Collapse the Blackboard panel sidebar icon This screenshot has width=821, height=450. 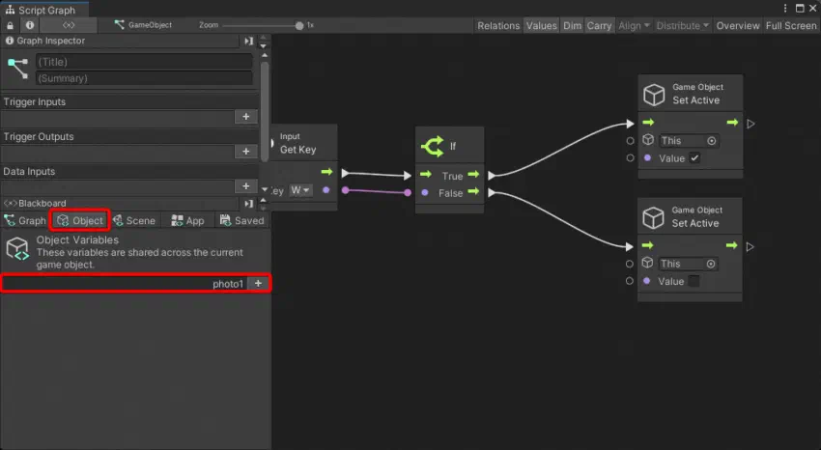(x=248, y=204)
